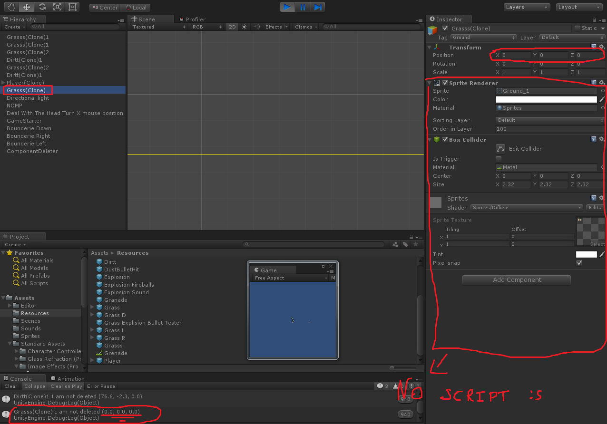Enable the Static checkbox
607x424 pixels.
pos(577,28)
